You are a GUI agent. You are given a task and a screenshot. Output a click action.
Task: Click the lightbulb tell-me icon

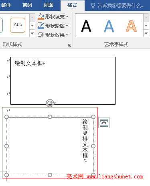tap(93, 6)
